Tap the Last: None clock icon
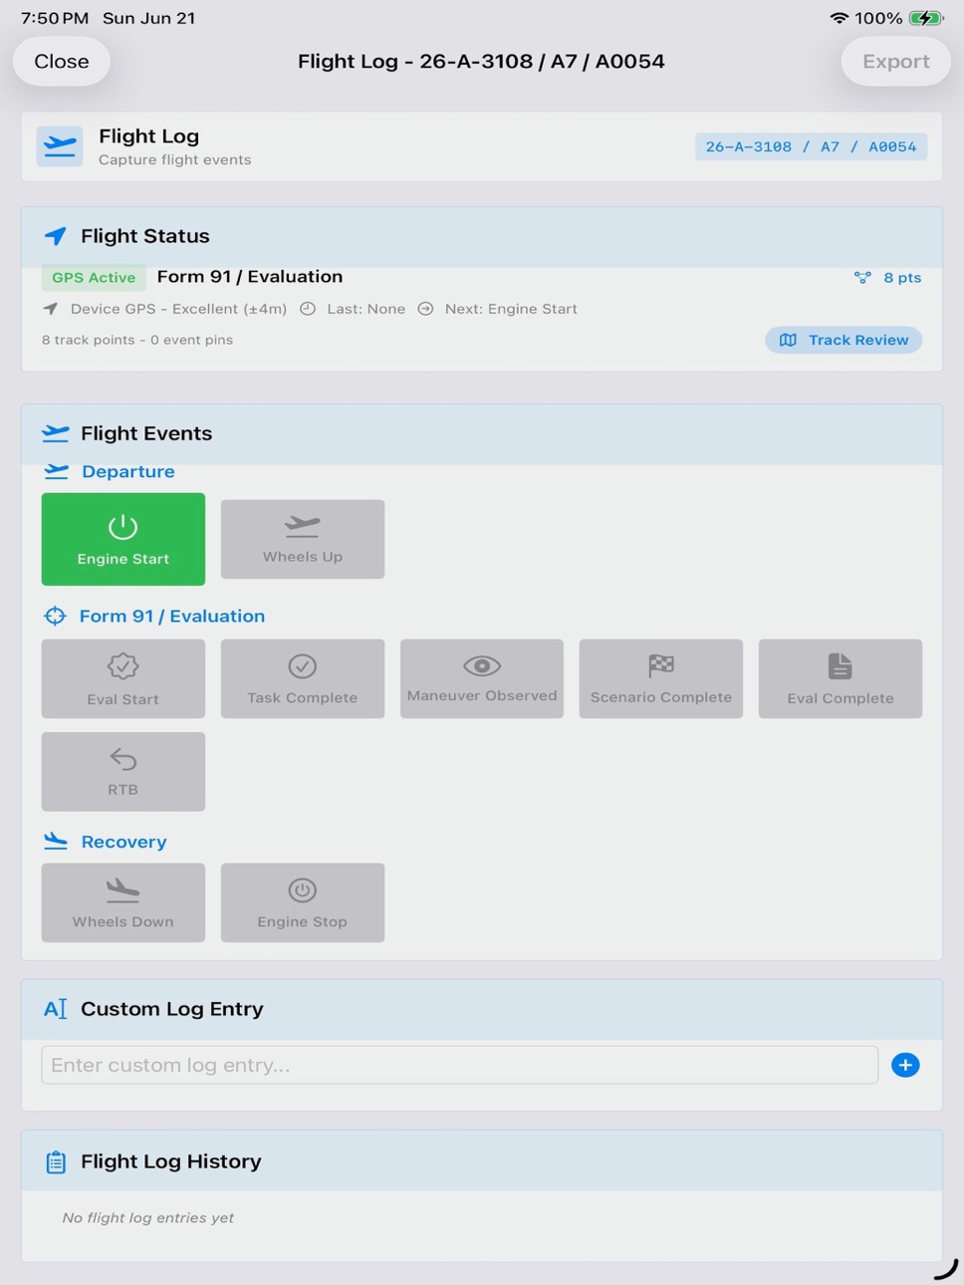This screenshot has width=964, height=1285. click(x=308, y=309)
